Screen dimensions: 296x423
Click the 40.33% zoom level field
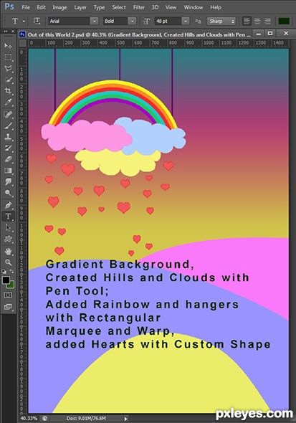(29, 418)
